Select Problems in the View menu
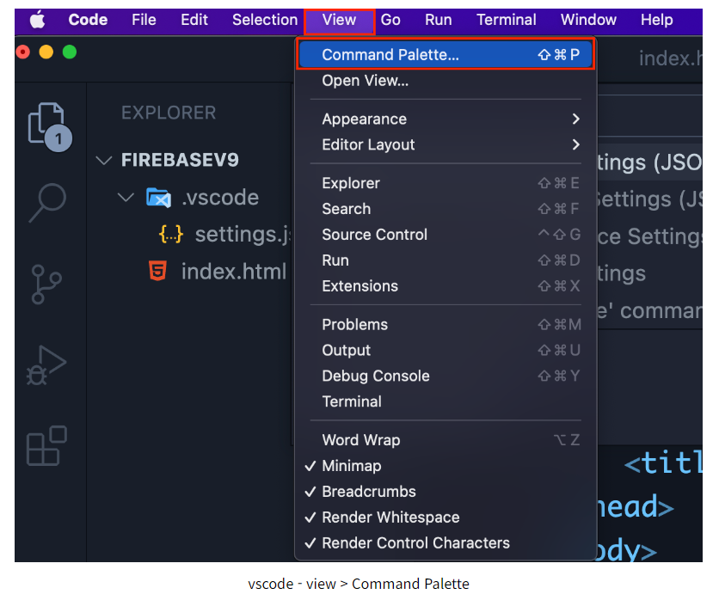Image resolution: width=719 pixels, height=594 pixels. tap(446, 324)
